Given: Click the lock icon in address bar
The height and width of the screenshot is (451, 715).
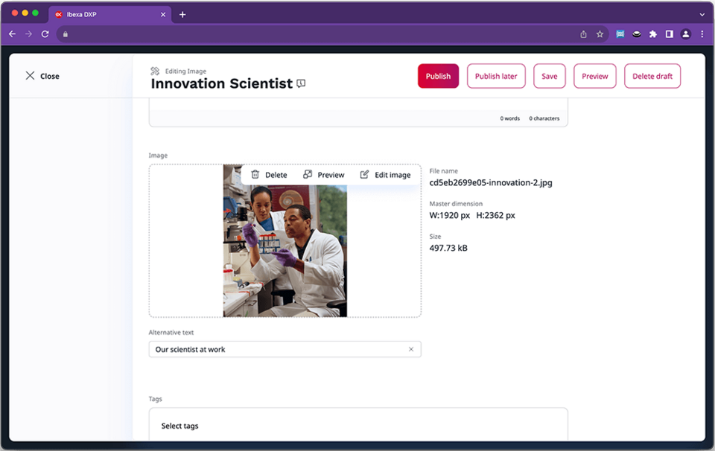Looking at the screenshot, I should point(66,34).
